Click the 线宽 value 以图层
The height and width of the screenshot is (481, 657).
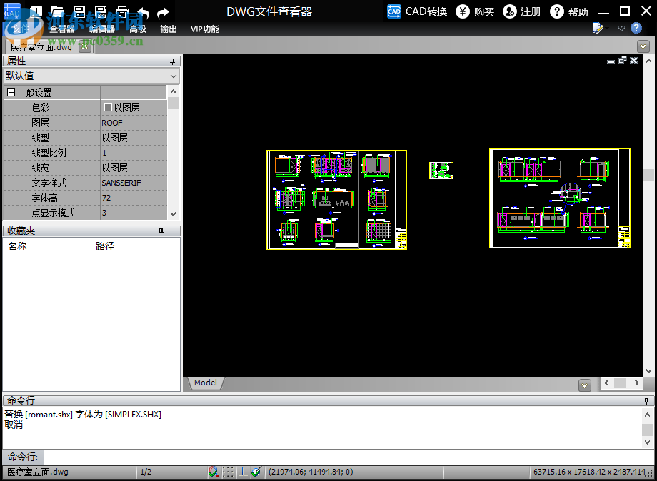click(115, 168)
